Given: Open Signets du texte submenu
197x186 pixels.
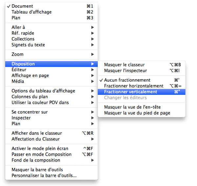Looking at the screenshot, I should pos(28,45).
